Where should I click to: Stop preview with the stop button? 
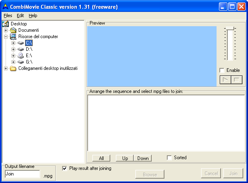click(236, 80)
